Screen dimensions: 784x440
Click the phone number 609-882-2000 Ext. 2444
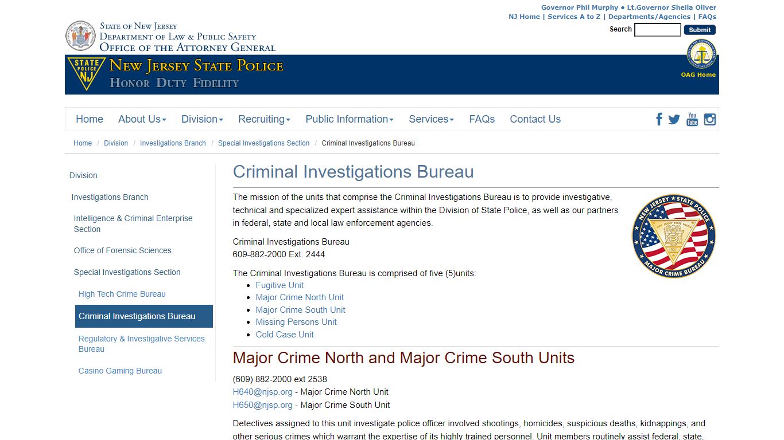tap(279, 254)
